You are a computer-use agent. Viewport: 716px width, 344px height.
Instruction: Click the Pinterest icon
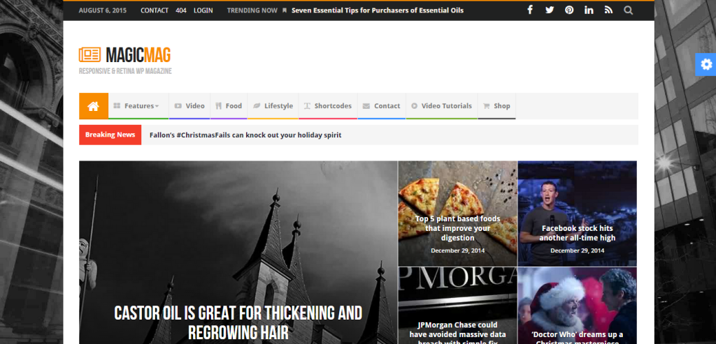point(569,10)
